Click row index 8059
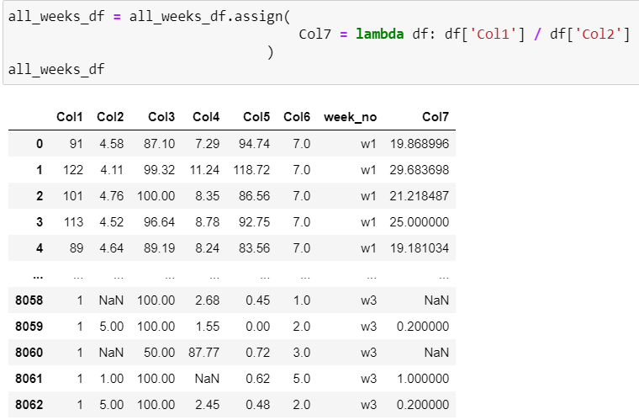The image size is (639, 420). [x=29, y=327]
